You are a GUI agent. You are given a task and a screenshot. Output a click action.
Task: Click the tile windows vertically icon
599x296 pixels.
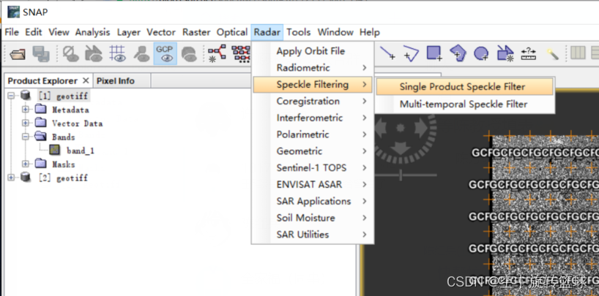click(x=578, y=53)
